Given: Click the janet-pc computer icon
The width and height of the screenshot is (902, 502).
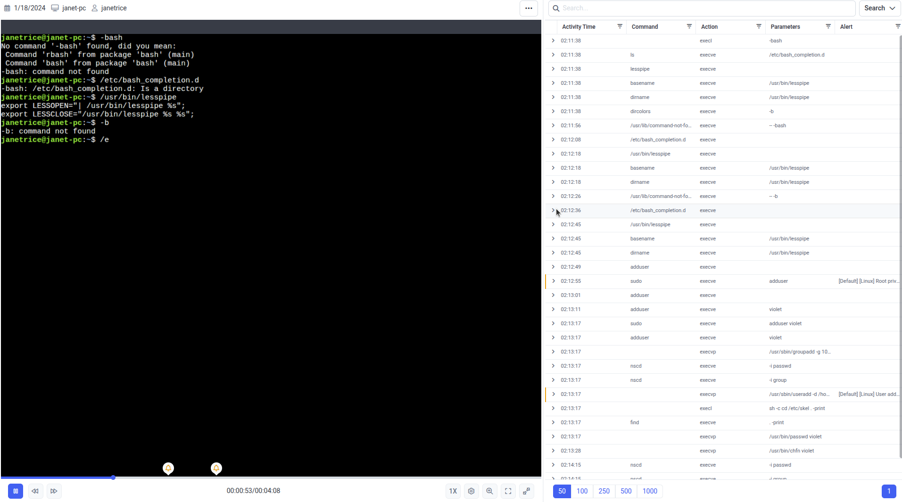Looking at the screenshot, I should [x=55, y=8].
